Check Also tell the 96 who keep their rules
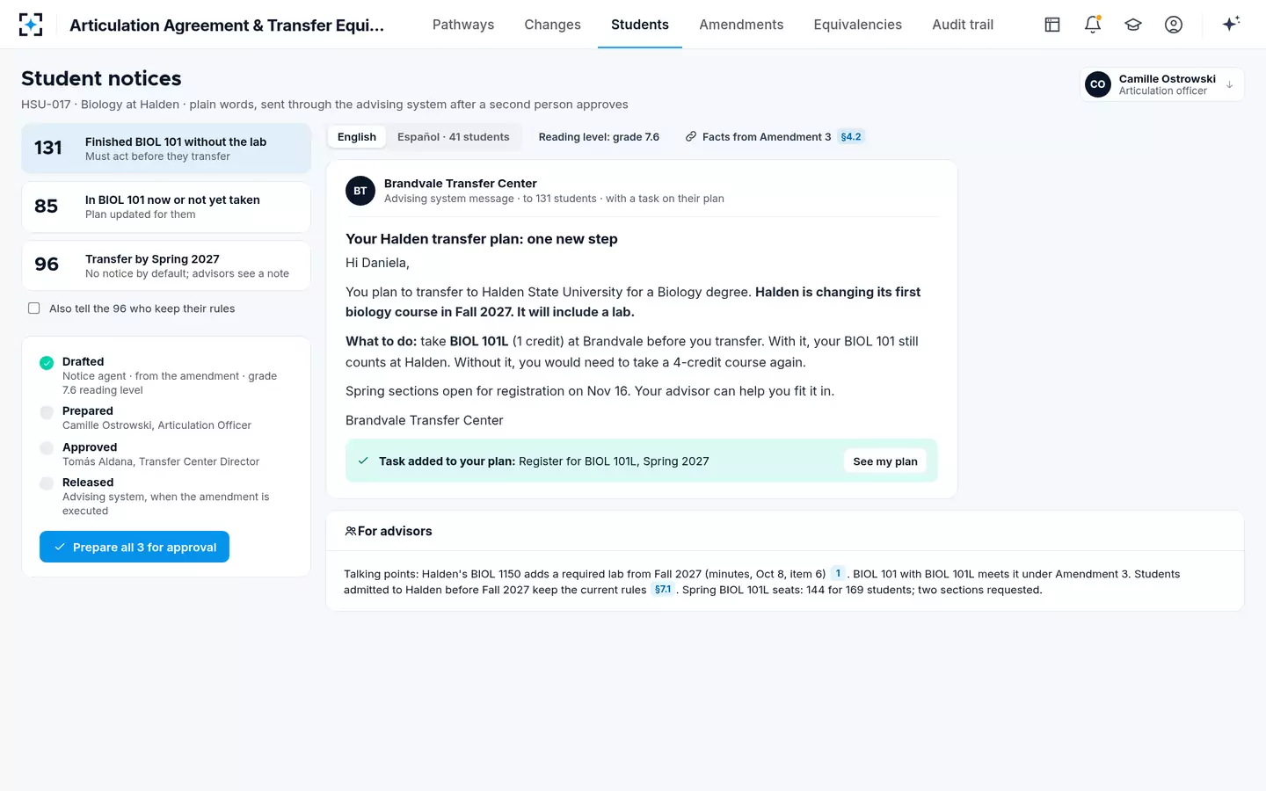This screenshot has width=1266, height=791. tap(34, 308)
